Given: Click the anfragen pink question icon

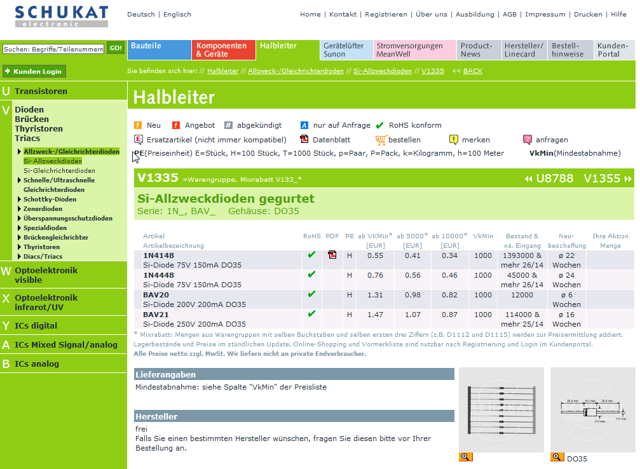Looking at the screenshot, I should [x=528, y=140].
